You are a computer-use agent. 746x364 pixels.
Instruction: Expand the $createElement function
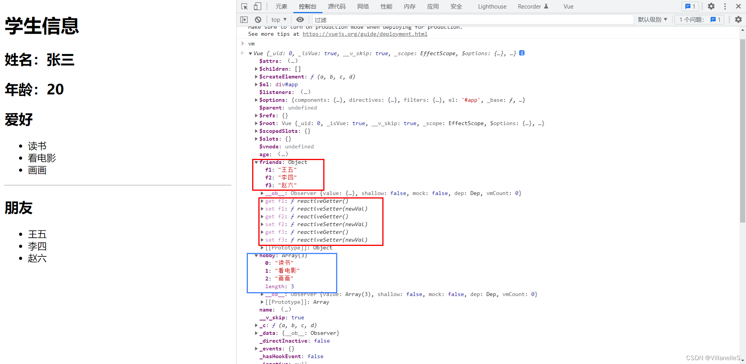[x=256, y=77]
